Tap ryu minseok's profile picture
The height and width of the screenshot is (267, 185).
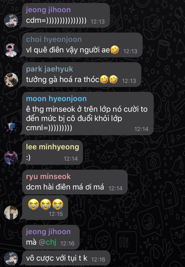click(x=11, y=213)
